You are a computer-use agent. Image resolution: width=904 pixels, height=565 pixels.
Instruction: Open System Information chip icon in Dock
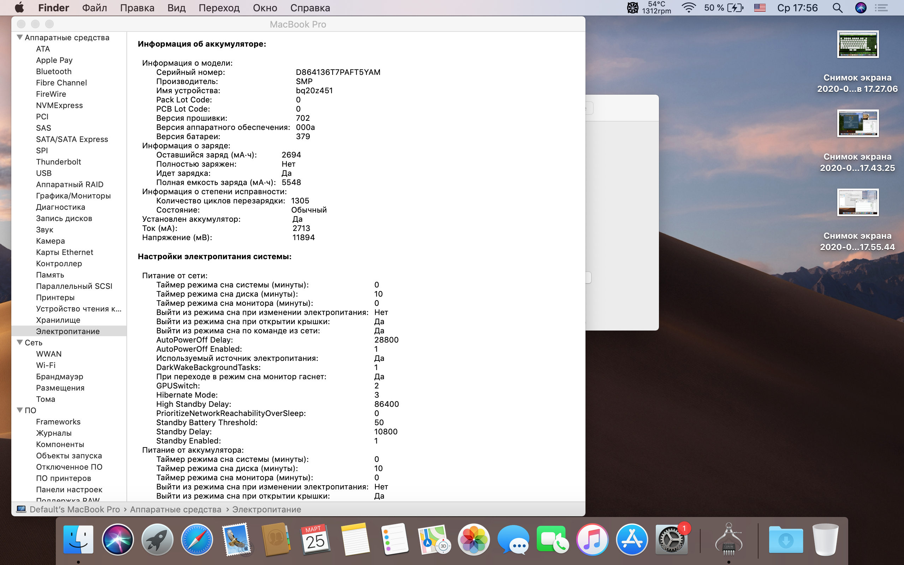tap(728, 540)
